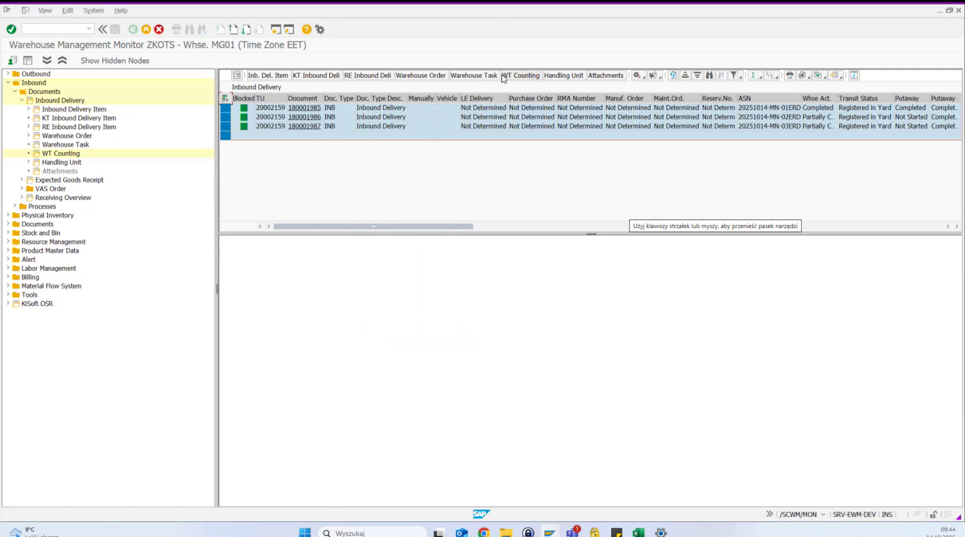Export the grid data with the export icon
This screenshot has height=537, width=965.
pyautogui.click(x=817, y=75)
